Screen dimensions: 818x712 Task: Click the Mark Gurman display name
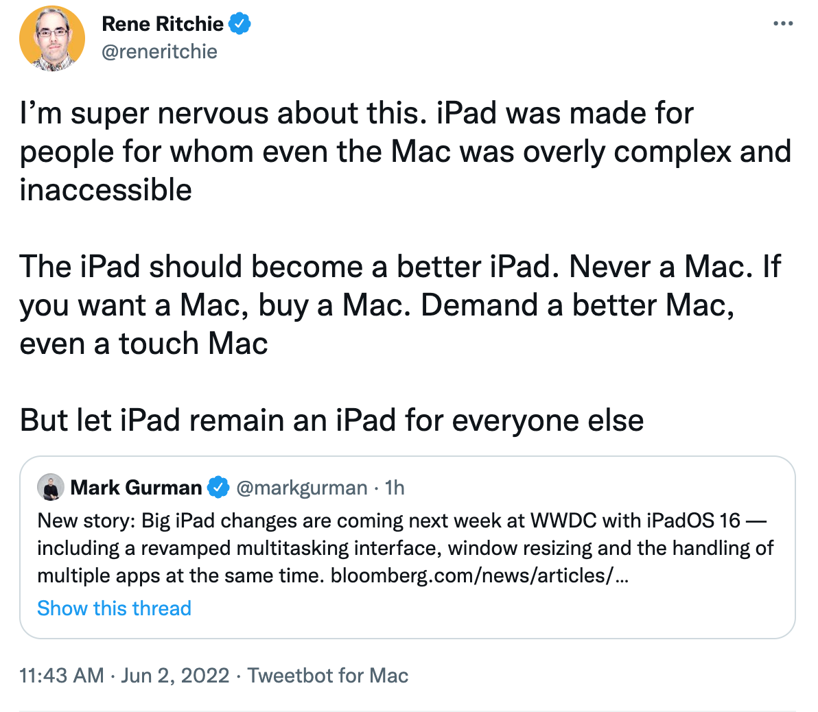click(136, 487)
